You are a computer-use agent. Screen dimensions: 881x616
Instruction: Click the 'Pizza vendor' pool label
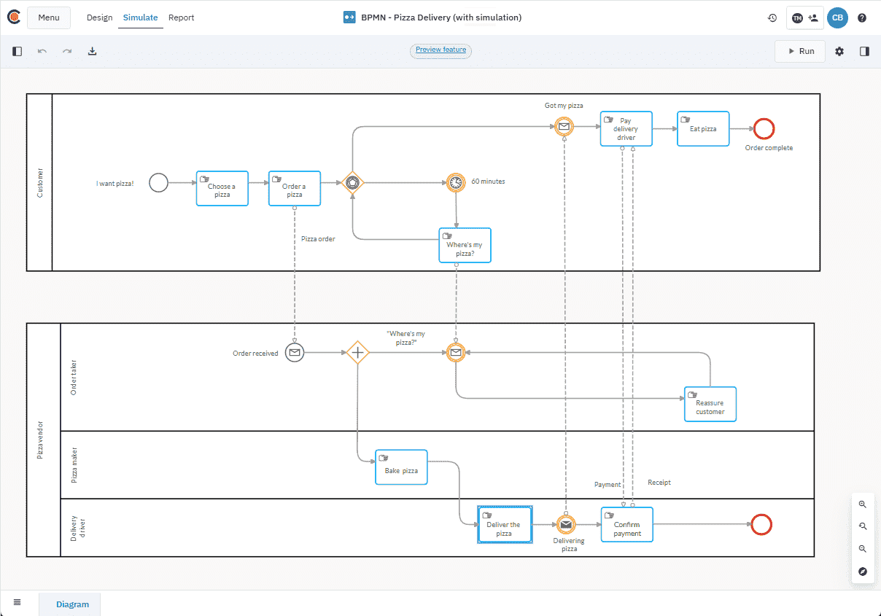tap(40, 440)
